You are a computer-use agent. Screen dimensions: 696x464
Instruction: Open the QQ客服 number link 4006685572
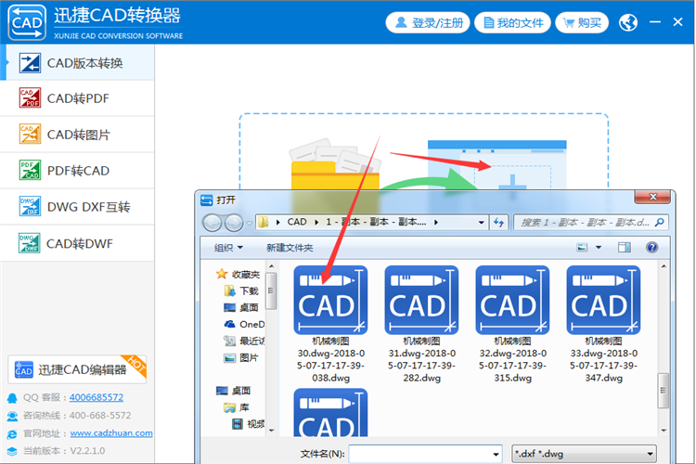(97, 397)
